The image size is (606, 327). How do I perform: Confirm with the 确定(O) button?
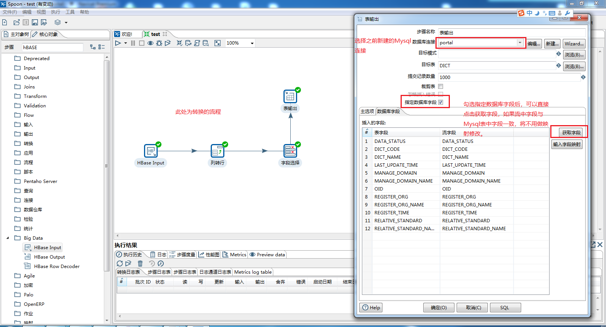pyautogui.click(x=439, y=308)
